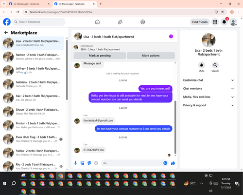Show hidden system tray icons

(202, 183)
